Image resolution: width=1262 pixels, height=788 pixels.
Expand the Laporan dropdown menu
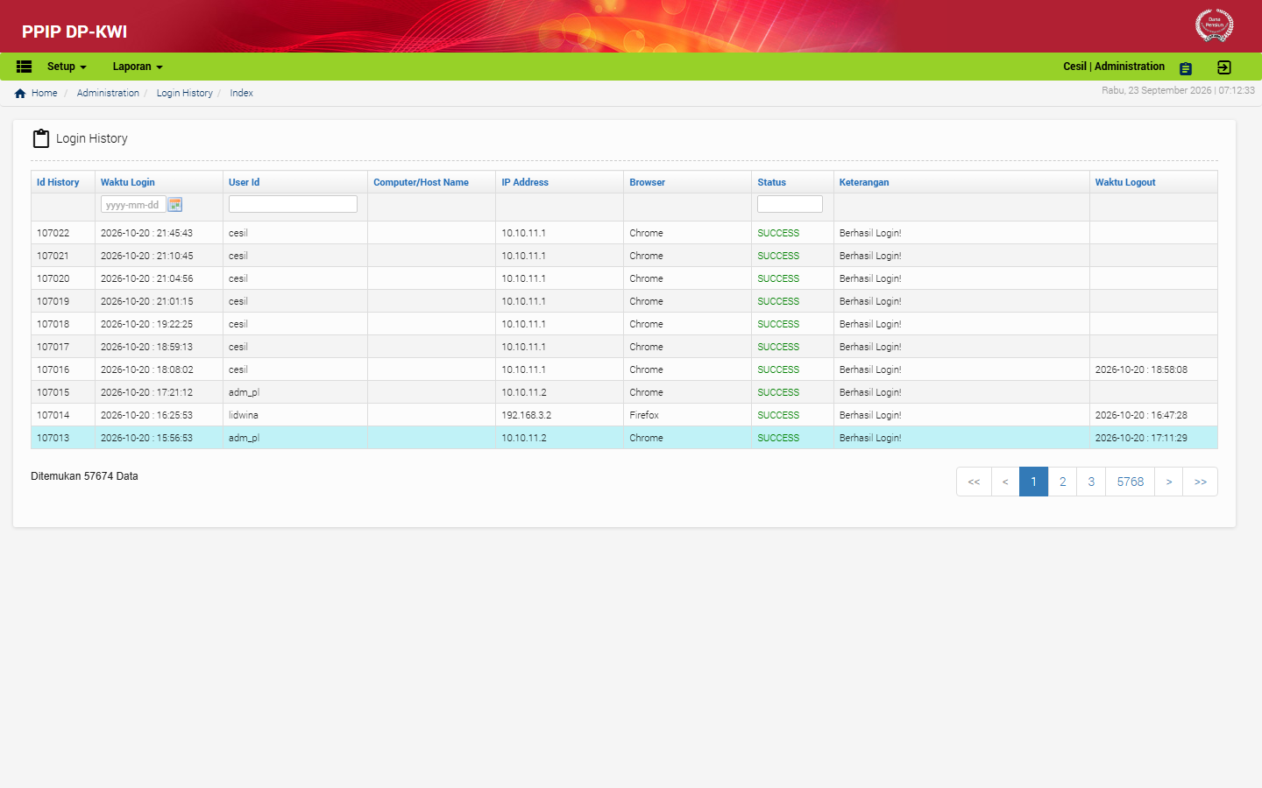tap(138, 67)
